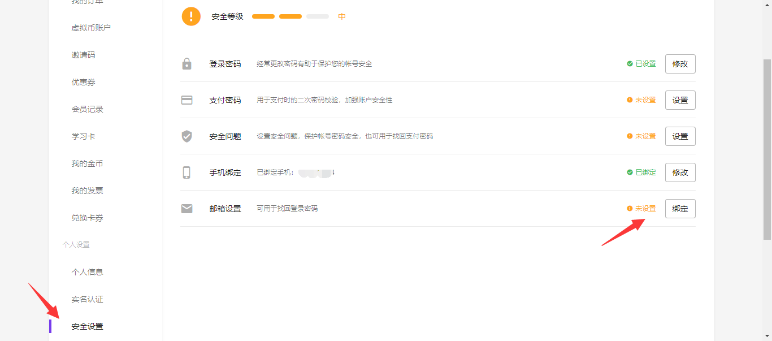Click the orange 未设置 status for 邮箱设置

coord(641,209)
